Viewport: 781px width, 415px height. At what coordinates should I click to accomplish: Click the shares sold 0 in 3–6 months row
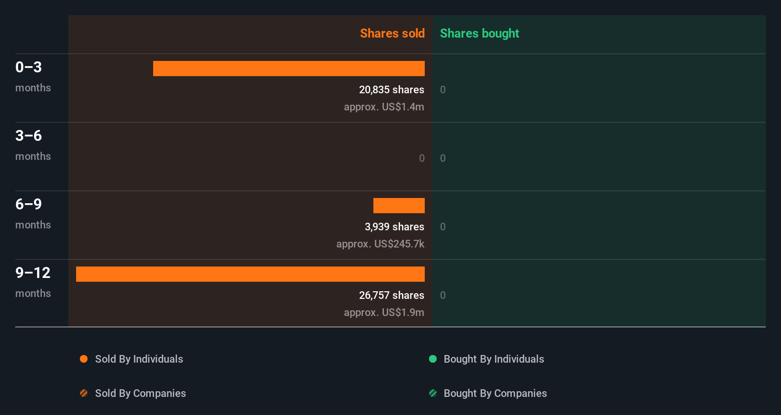point(422,158)
